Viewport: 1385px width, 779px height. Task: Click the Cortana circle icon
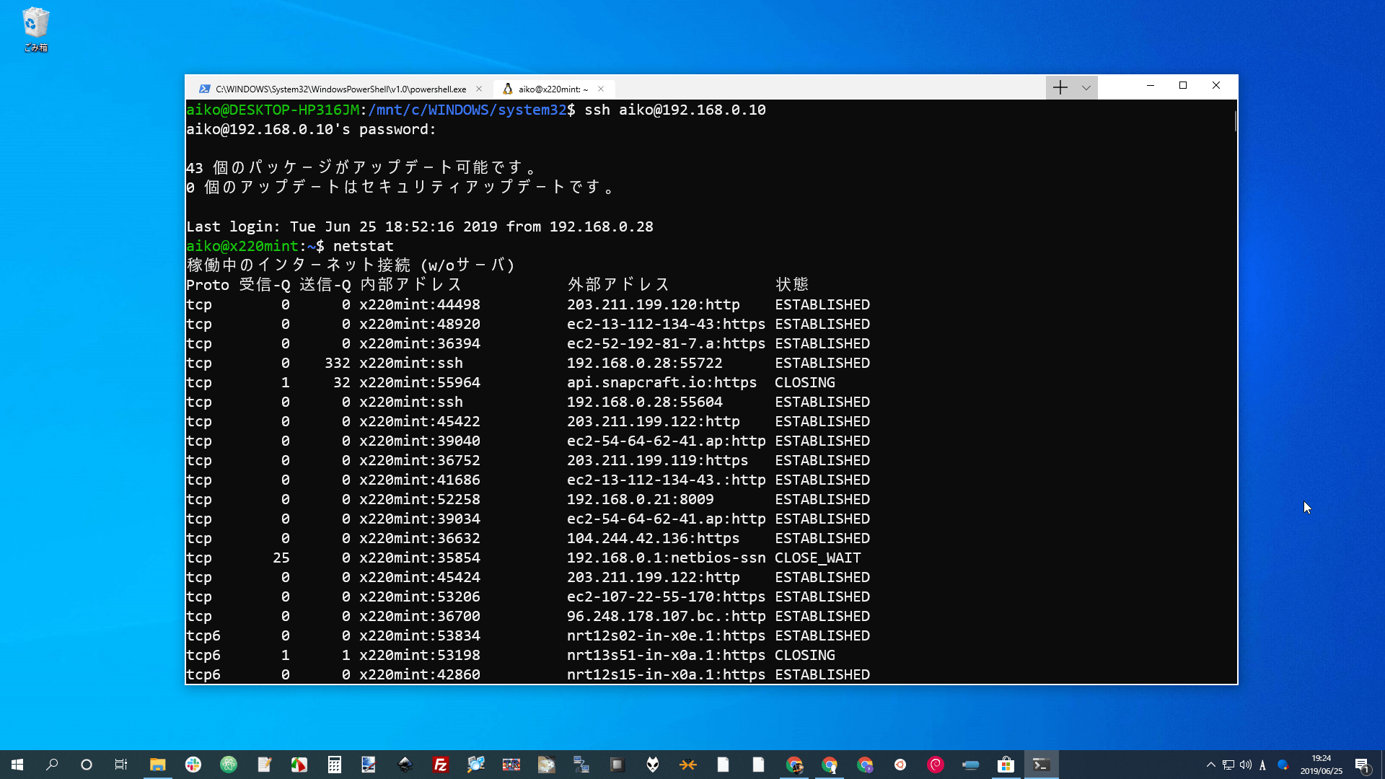[87, 765]
